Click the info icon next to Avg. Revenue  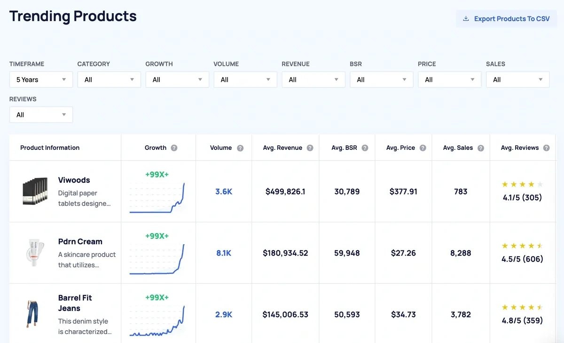310,148
